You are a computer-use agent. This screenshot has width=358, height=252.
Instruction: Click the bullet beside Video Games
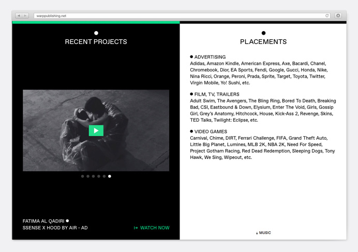pos(191,131)
